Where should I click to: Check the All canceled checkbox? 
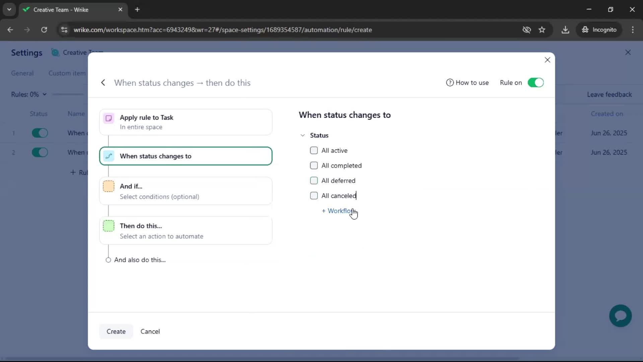[x=314, y=196]
